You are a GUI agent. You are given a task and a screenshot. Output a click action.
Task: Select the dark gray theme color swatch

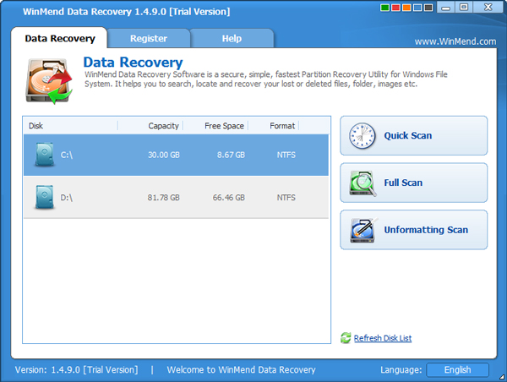pyautogui.click(x=428, y=8)
